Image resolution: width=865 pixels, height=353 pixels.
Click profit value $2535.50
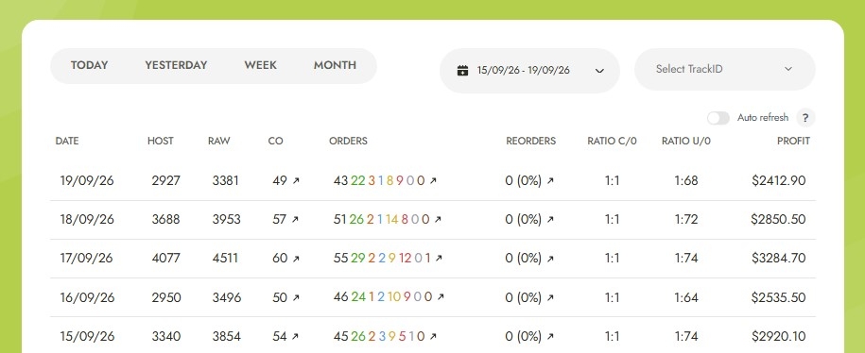(778, 297)
